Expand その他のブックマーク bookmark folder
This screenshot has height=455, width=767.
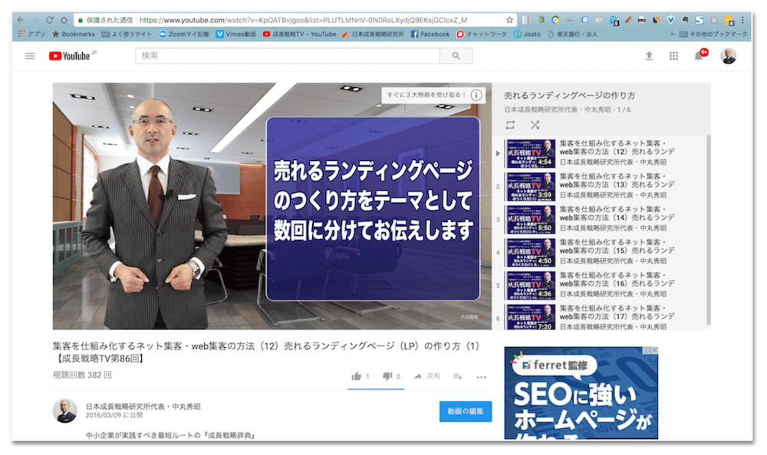click(x=719, y=34)
